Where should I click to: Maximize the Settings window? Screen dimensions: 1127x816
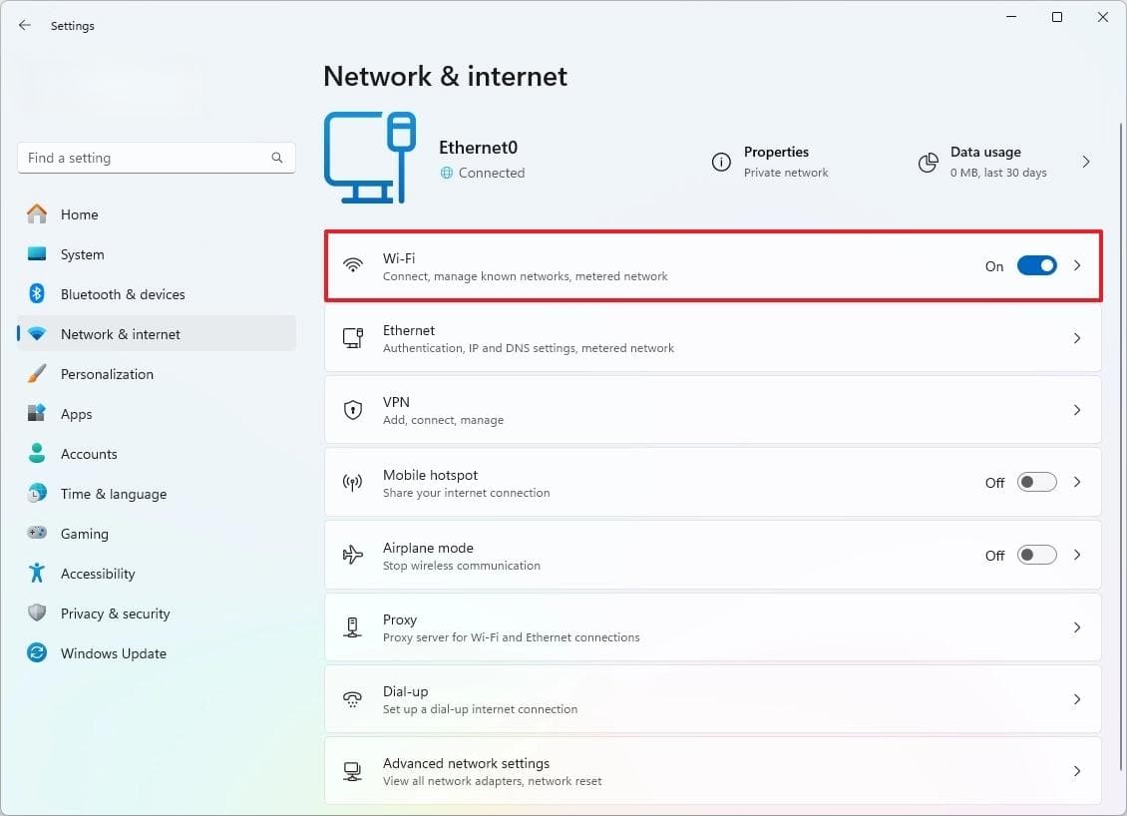1056,17
